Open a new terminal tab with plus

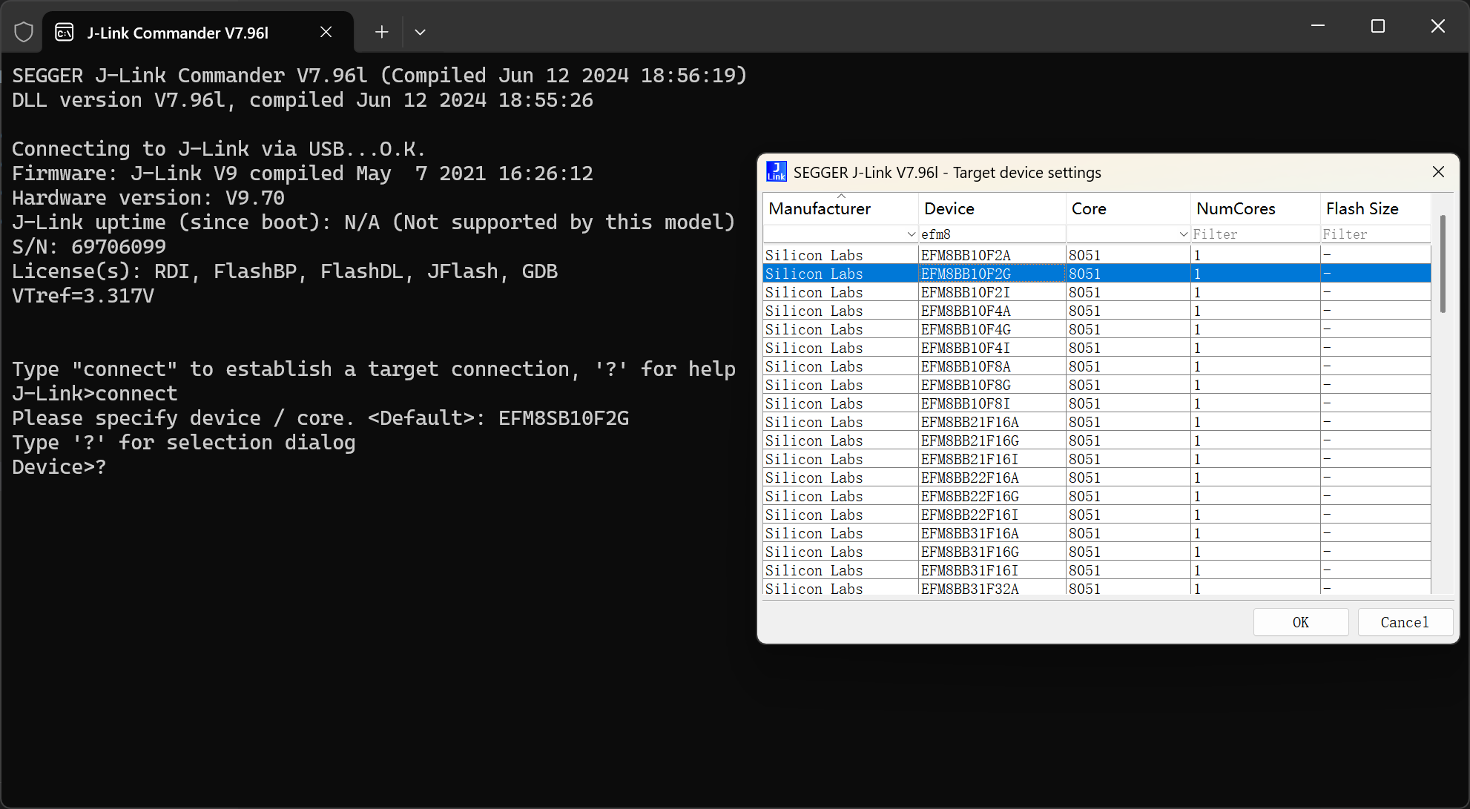[x=381, y=32]
